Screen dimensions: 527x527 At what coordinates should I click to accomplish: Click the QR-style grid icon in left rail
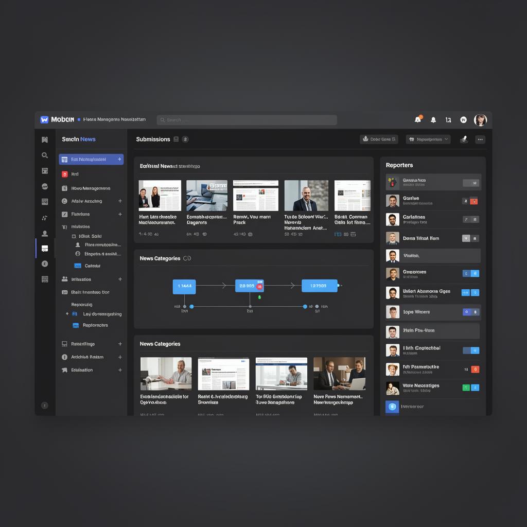click(x=45, y=279)
